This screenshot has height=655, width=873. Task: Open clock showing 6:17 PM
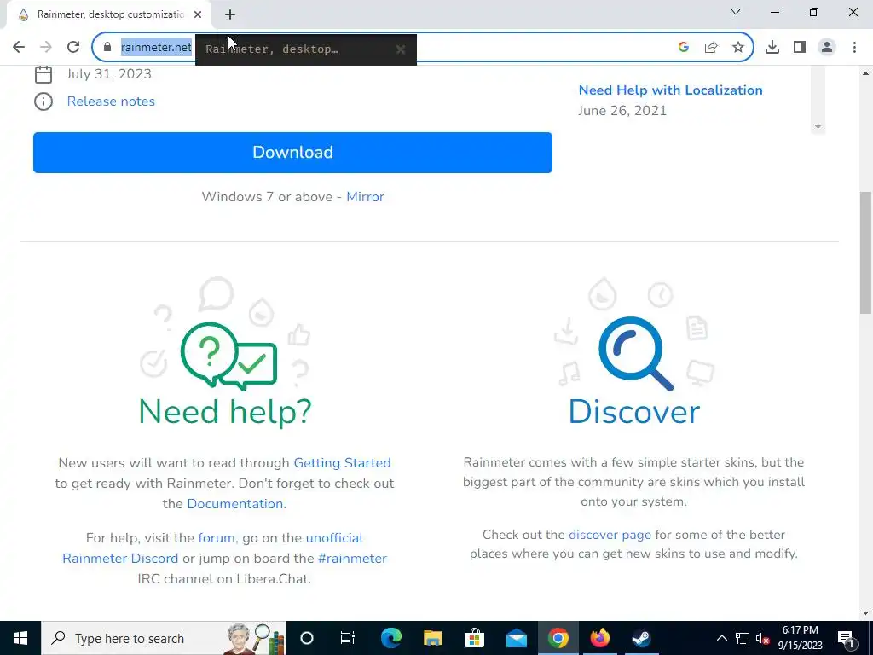click(x=800, y=638)
